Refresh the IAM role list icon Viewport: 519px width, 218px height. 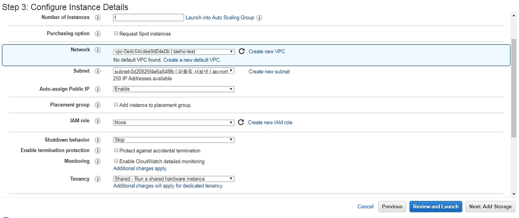pos(241,122)
